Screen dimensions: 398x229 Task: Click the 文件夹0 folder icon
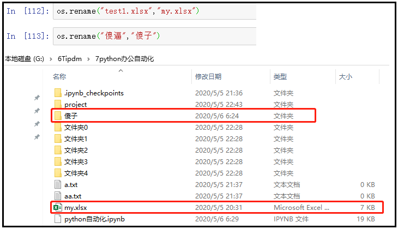click(58, 127)
